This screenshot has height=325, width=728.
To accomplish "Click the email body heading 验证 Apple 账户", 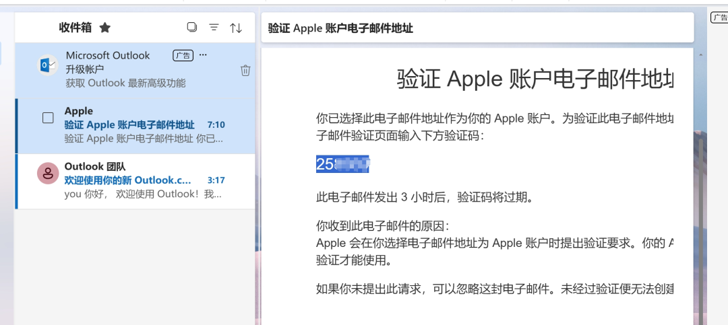I will [535, 79].
